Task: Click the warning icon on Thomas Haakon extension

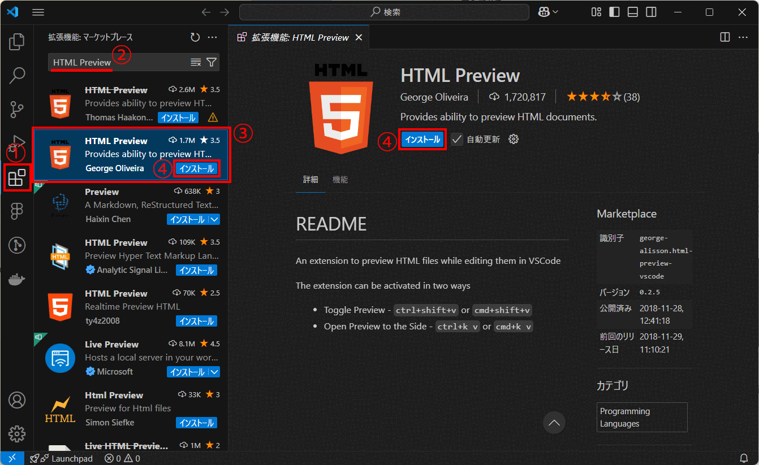Action: coord(213,118)
